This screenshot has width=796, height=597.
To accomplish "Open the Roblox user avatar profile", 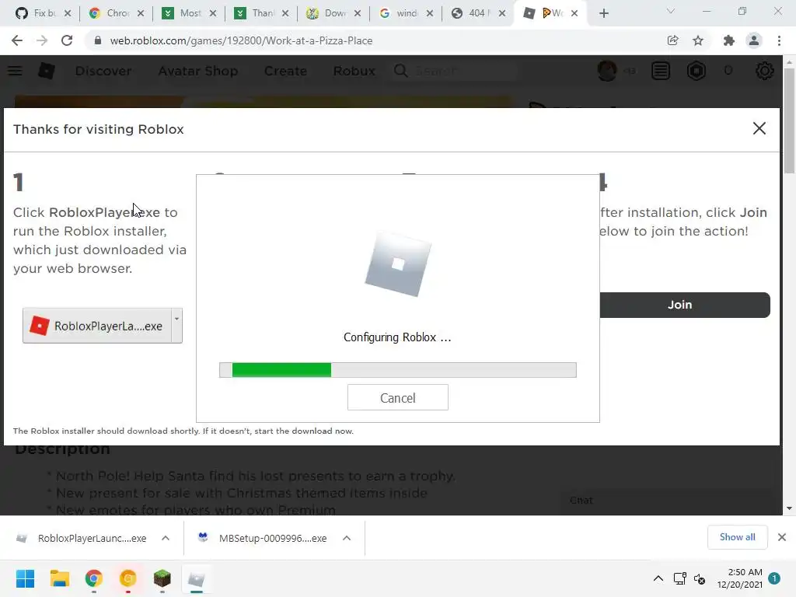I will [607, 71].
